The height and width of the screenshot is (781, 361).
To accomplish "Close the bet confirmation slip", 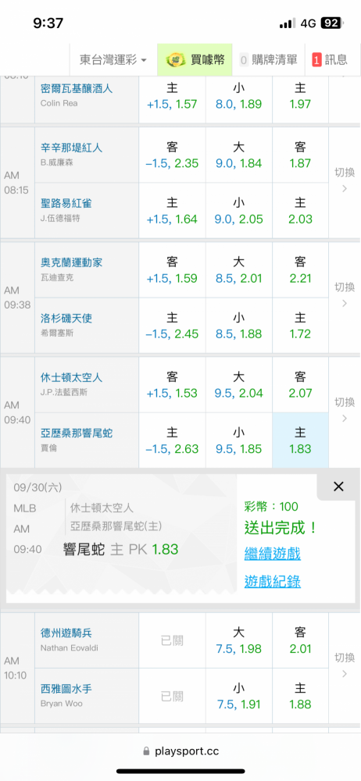I will [x=338, y=487].
